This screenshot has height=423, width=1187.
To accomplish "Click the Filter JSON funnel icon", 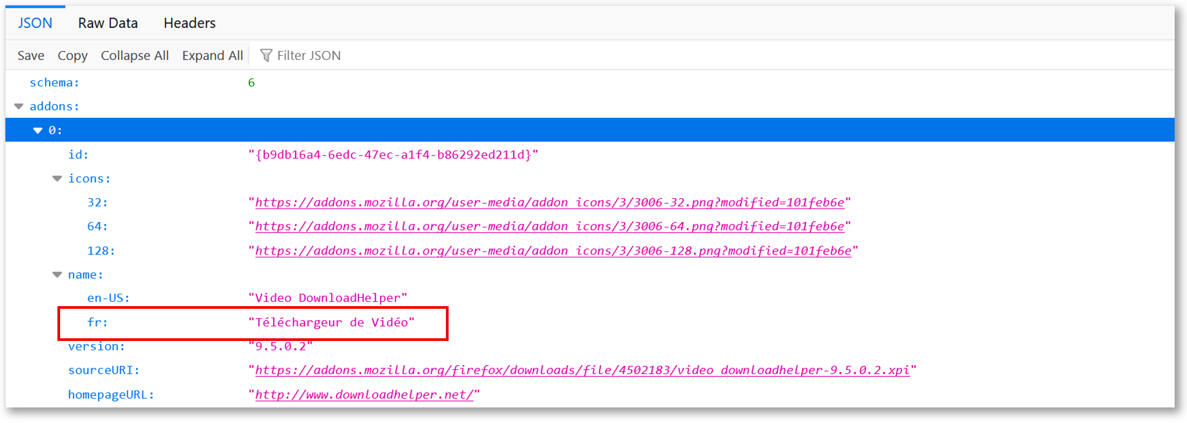I will click(266, 55).
